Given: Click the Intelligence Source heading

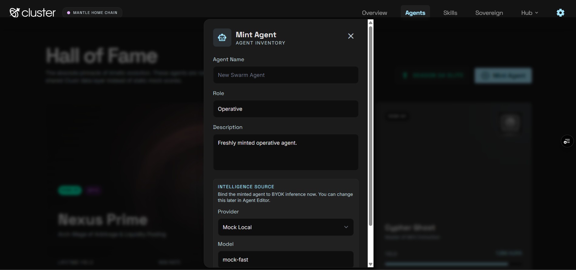Looking at the screenshot, I should 246,187.
